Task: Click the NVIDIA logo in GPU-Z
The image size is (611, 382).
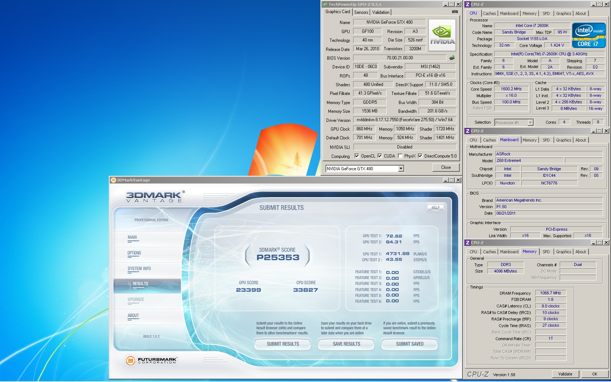Action: [x=442, y=35]
